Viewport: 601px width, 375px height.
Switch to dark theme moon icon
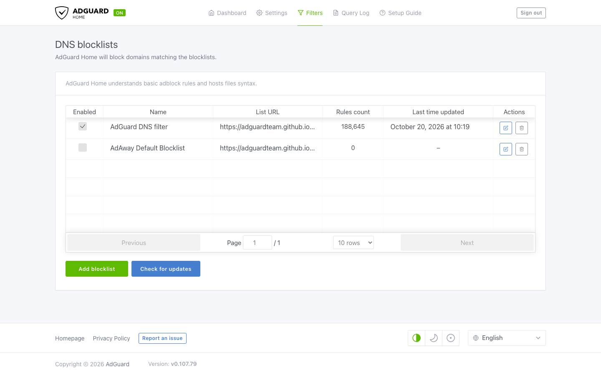(434, 338)
